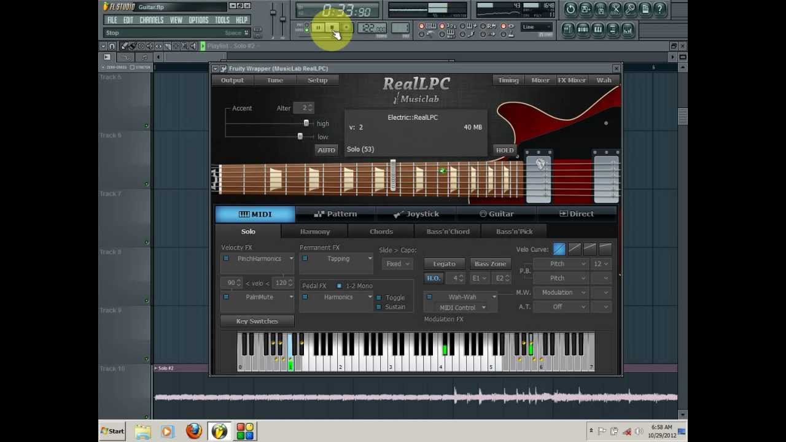This screenshot has width=786, height=442.
Task: Open the E1 bass zone dropdown
Action: point(479,278)
